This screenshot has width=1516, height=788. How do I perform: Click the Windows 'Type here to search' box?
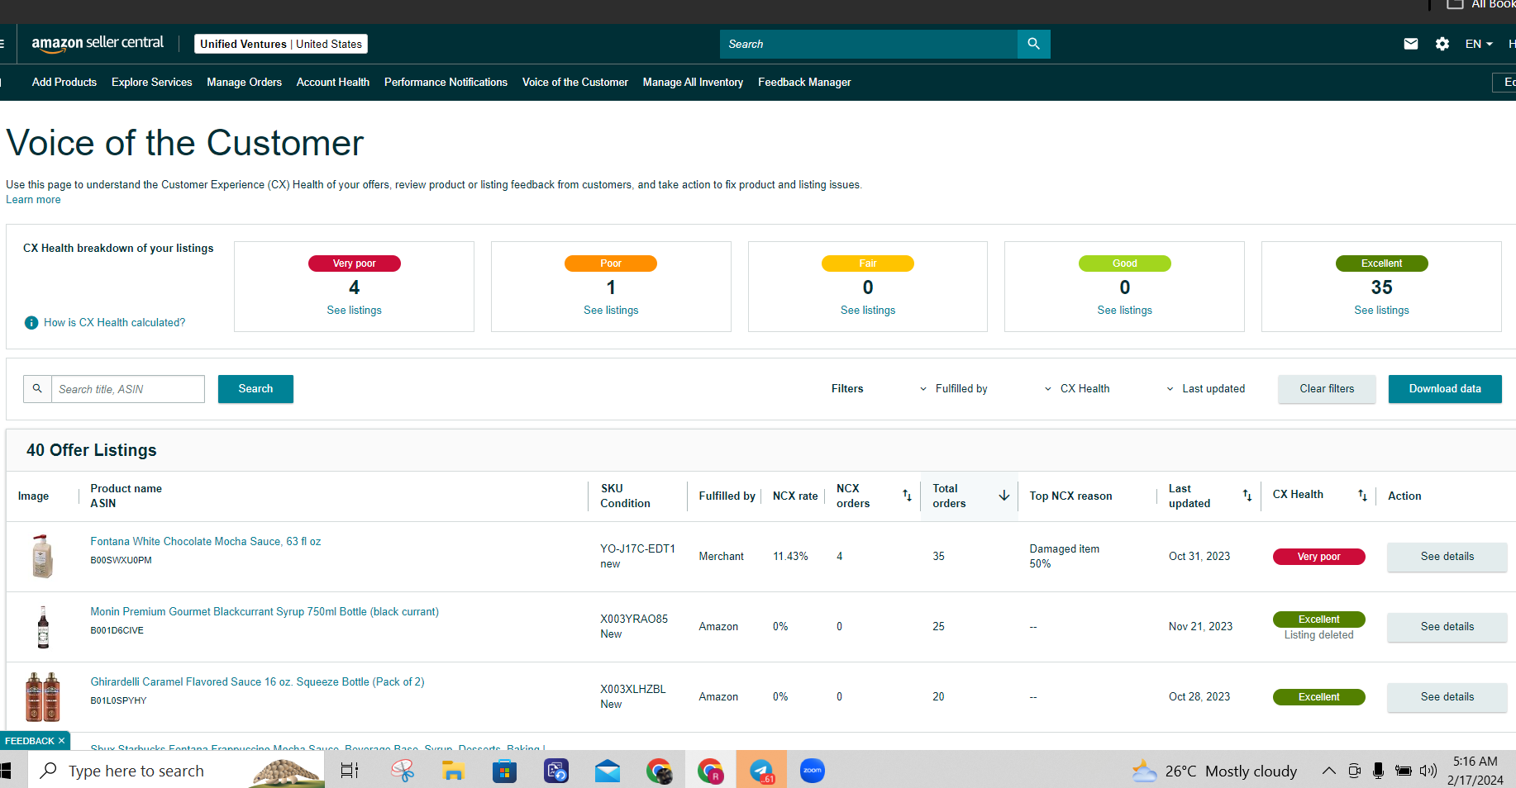tap(177, 771)
